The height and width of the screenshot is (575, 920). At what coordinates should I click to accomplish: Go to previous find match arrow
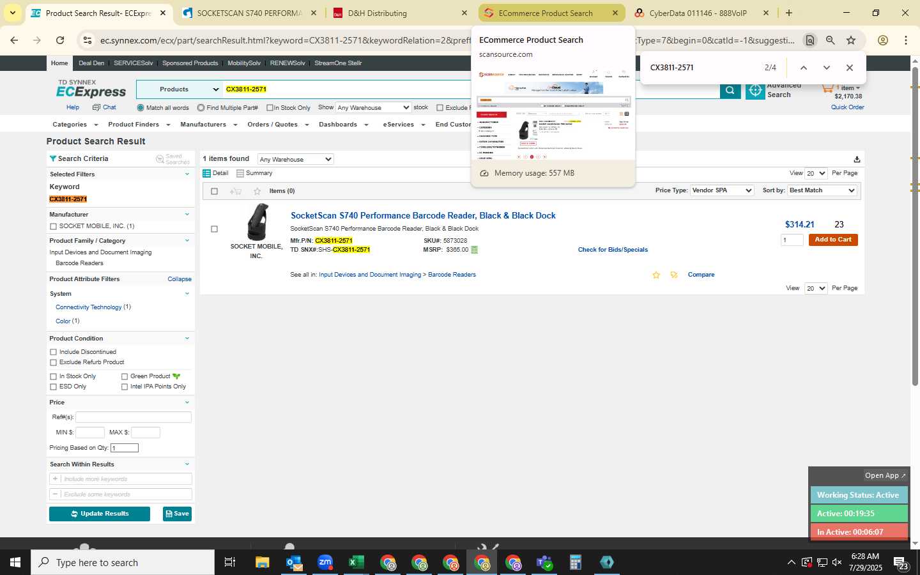(804, 68)
